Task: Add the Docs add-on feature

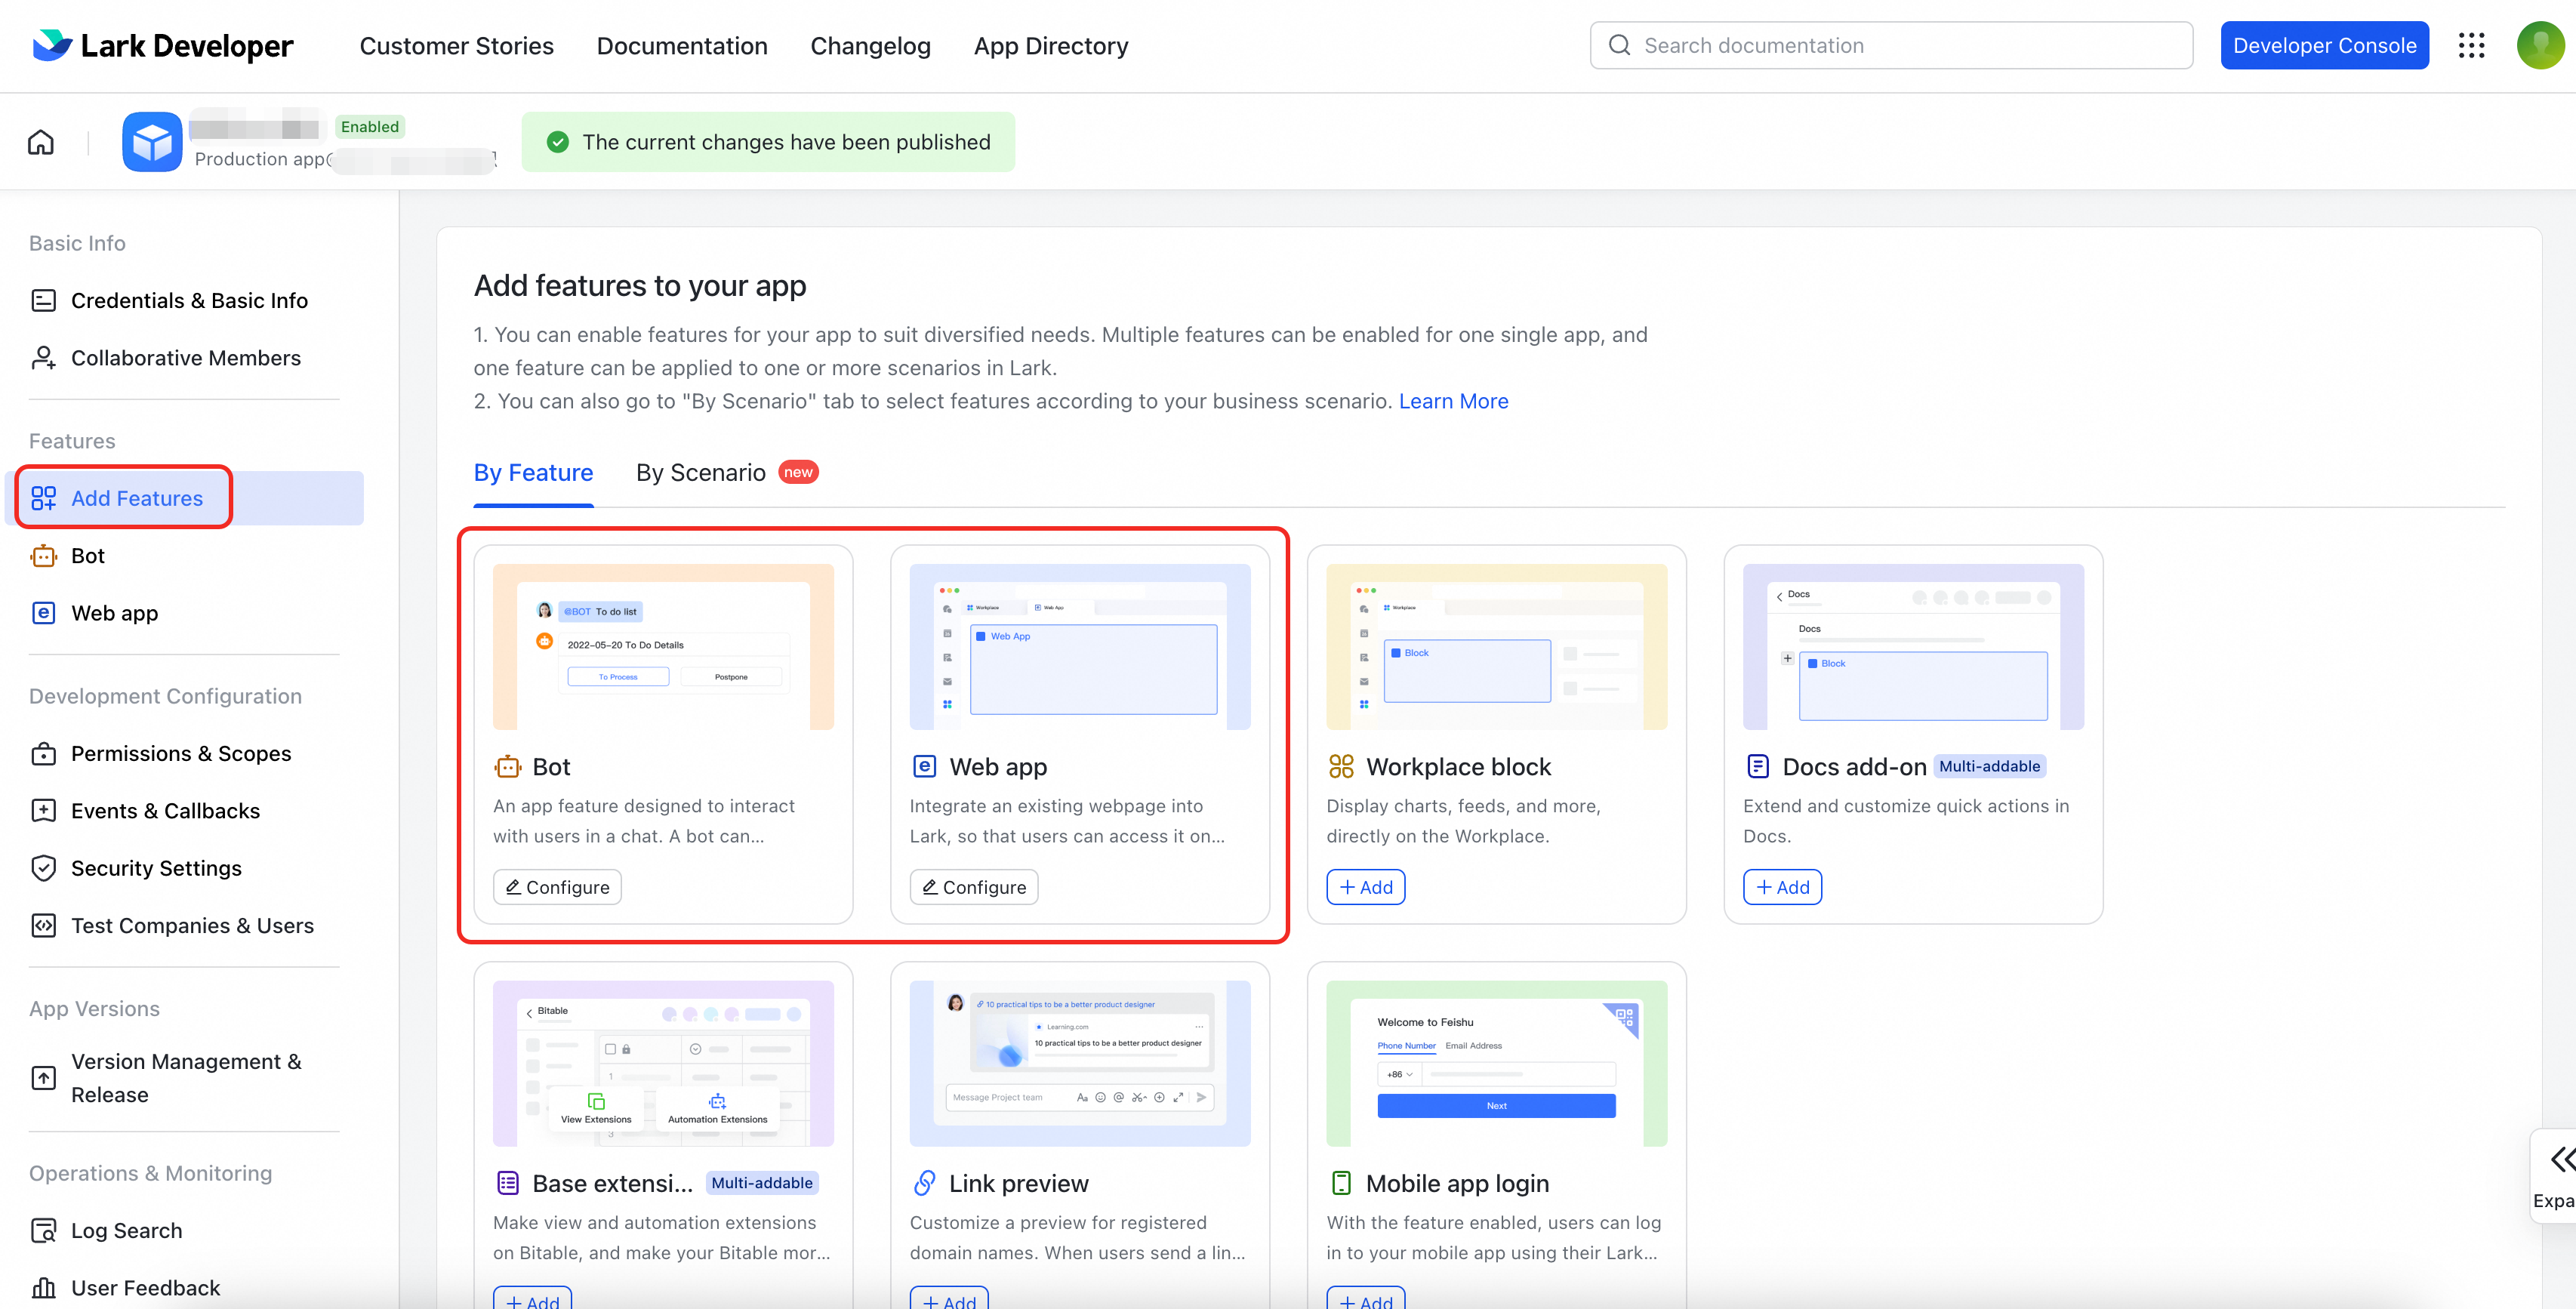Action: pyautogui.click(x=1782, y=887)
